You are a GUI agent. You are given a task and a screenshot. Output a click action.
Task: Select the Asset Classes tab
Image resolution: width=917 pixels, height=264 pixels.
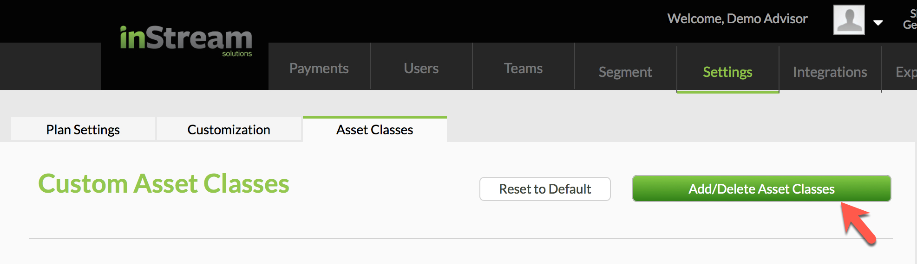coord(375,129)
